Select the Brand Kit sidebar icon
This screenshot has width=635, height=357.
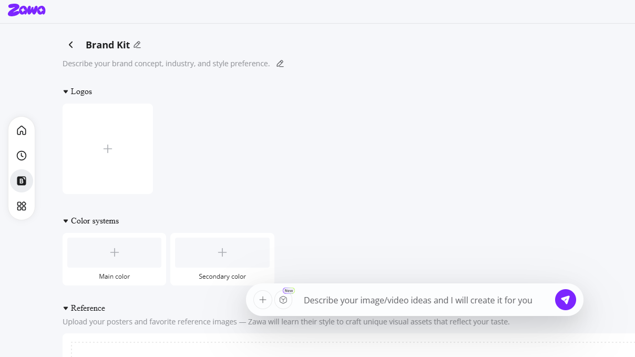point(22,181)
